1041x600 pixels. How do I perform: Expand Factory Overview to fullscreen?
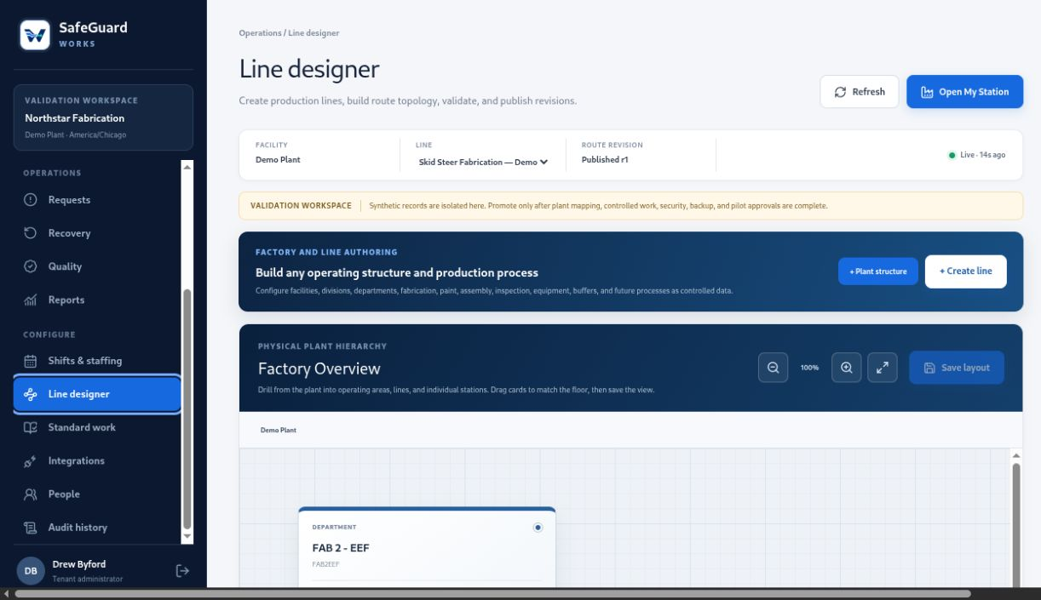tap(883, 368)
